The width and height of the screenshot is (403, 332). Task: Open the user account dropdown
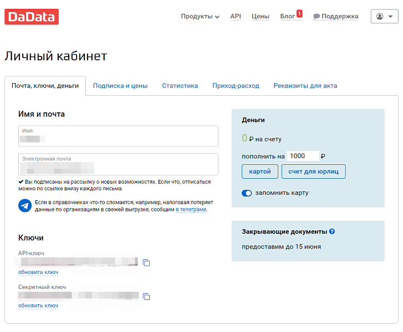point(384,17)
